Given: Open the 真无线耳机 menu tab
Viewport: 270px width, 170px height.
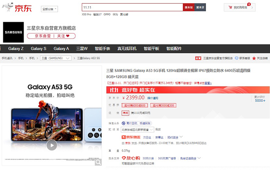Looking at the screenshot, I should 127,49.
